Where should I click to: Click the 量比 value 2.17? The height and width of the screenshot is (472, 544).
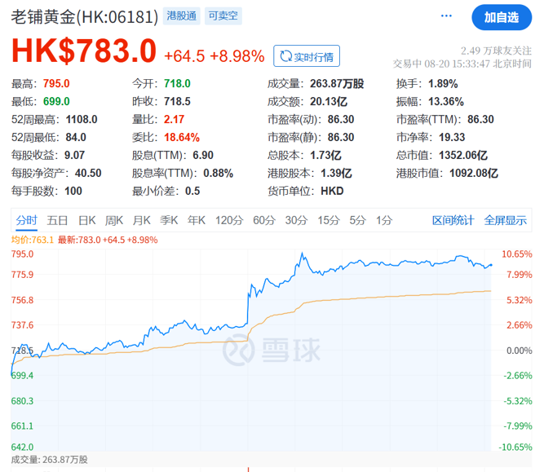(174, 120)
